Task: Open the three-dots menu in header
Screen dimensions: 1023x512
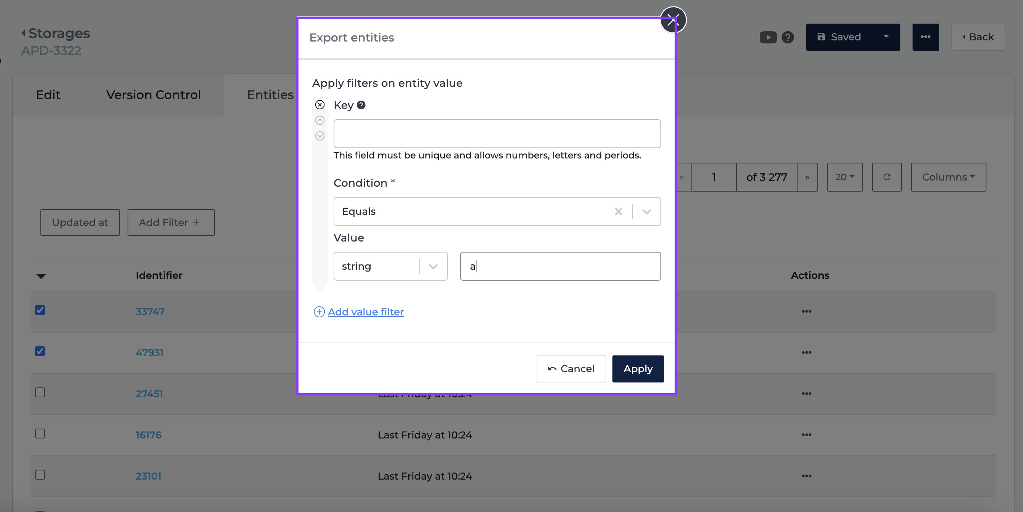Action: pos(925,37)
